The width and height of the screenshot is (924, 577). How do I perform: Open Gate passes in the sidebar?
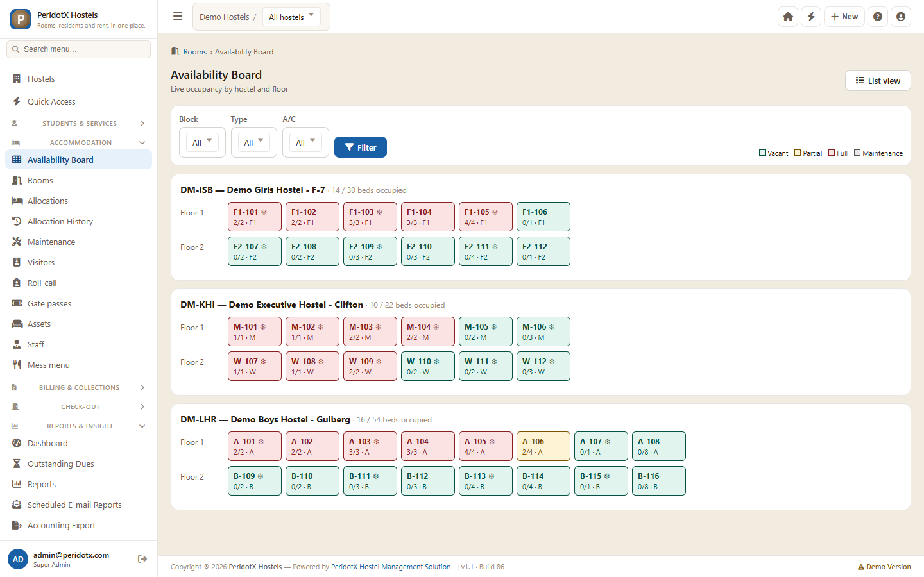78,303
